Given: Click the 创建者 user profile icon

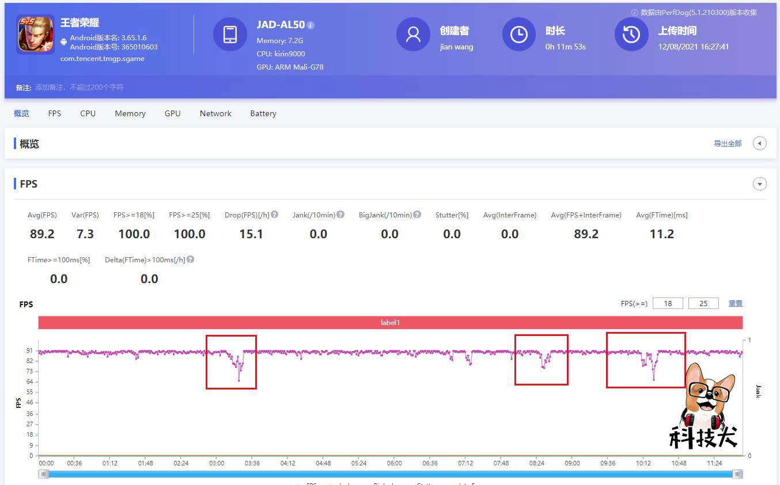Looking at the screenshot, I should (413, 35).
